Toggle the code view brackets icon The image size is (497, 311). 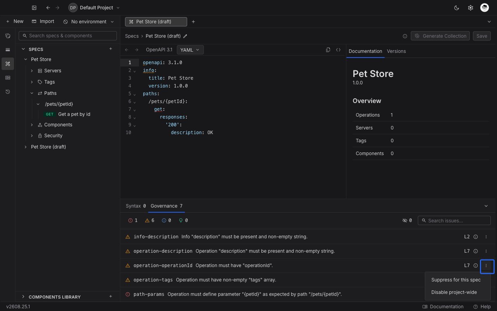(338, 50)
